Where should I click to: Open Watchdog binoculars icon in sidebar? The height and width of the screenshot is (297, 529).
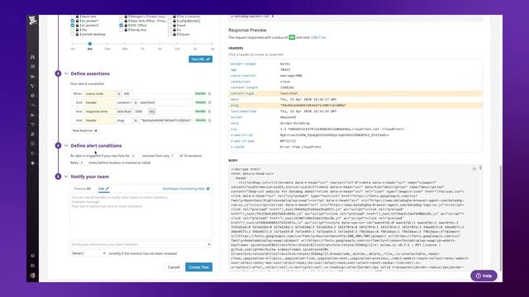tap(32, 57)
